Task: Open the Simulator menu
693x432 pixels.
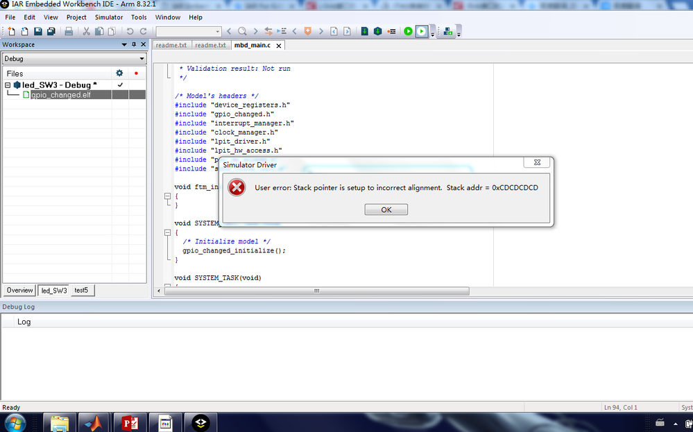Action: tap(109, 17)
